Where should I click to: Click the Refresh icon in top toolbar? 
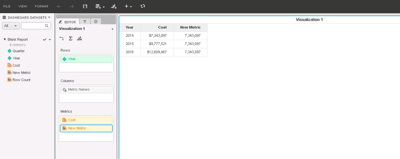point(143,6)
